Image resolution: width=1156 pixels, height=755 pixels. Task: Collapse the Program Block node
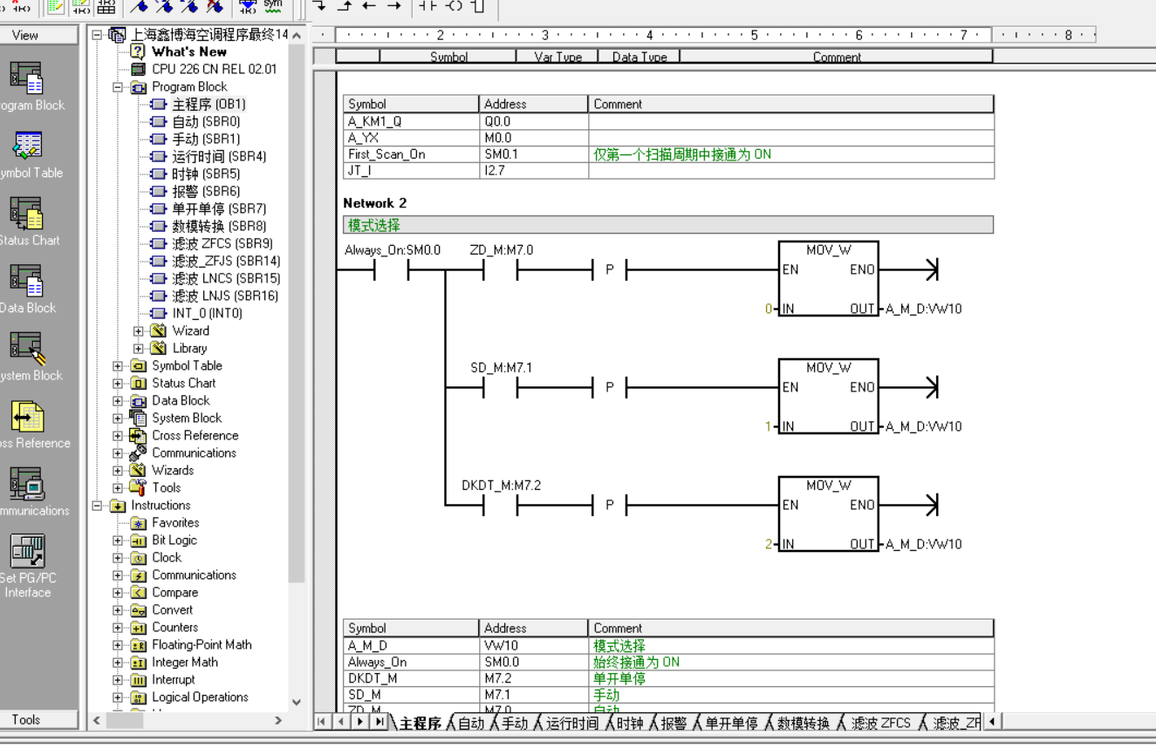coord(118,87)
